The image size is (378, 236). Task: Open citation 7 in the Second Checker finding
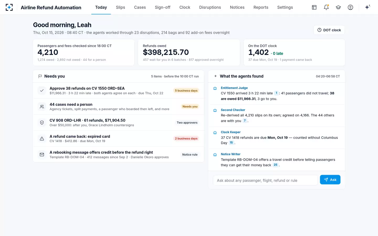pos(245,121)
